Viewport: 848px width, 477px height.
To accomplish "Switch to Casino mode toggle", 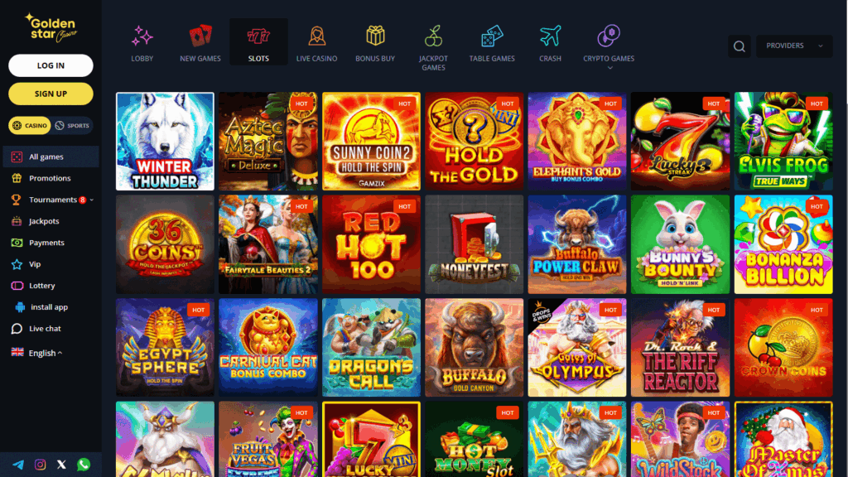I will 30,126.
